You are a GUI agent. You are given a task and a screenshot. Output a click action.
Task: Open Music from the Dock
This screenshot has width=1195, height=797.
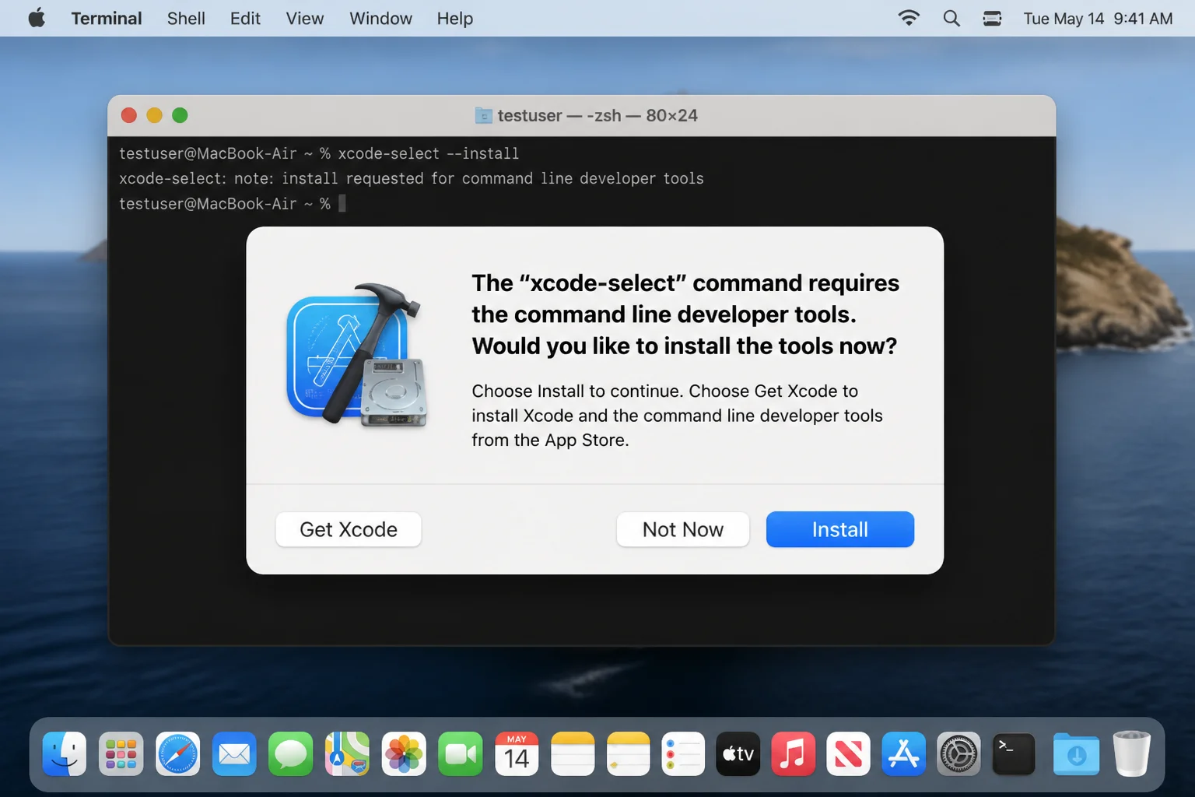(x=793, y=753)
